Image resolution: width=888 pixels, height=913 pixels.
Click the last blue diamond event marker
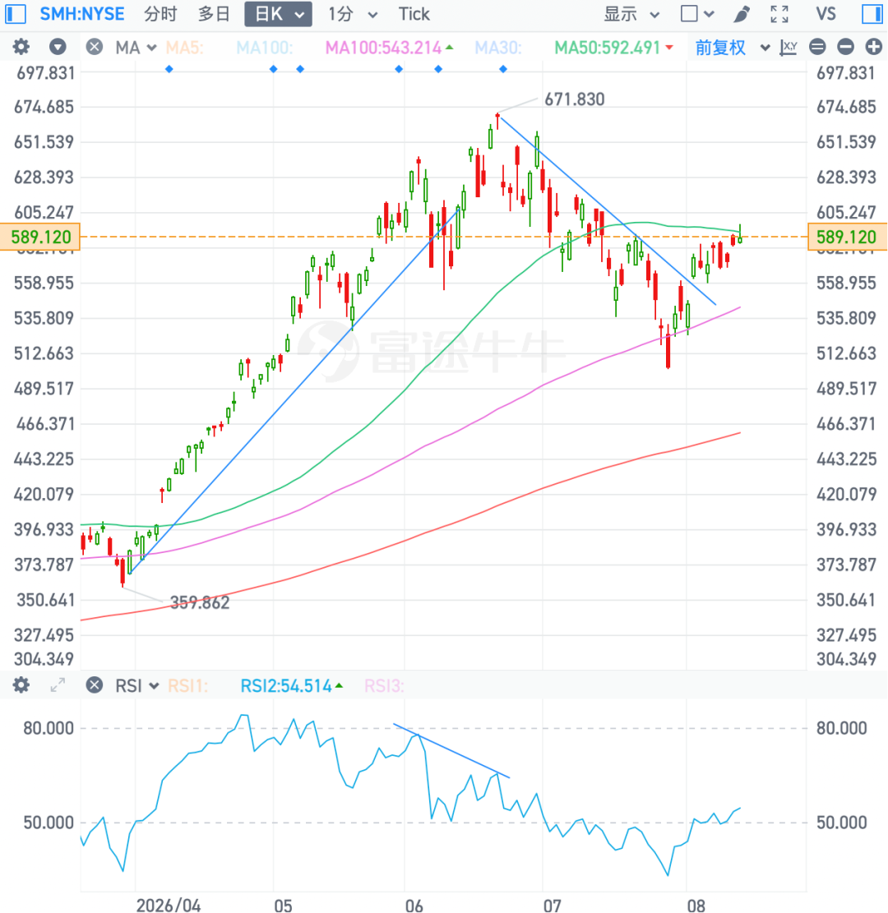click(x=503, y=69)
